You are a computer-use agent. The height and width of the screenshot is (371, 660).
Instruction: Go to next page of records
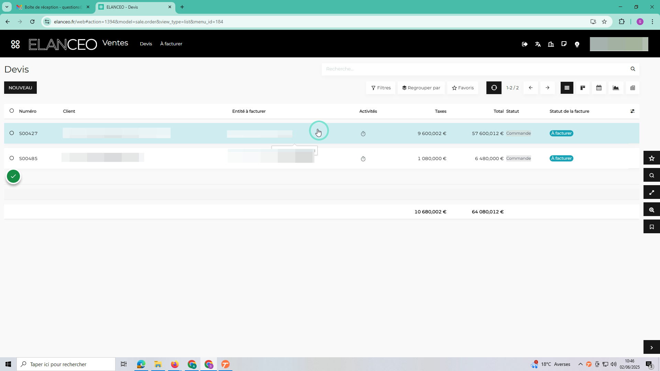tap(547, 88)
